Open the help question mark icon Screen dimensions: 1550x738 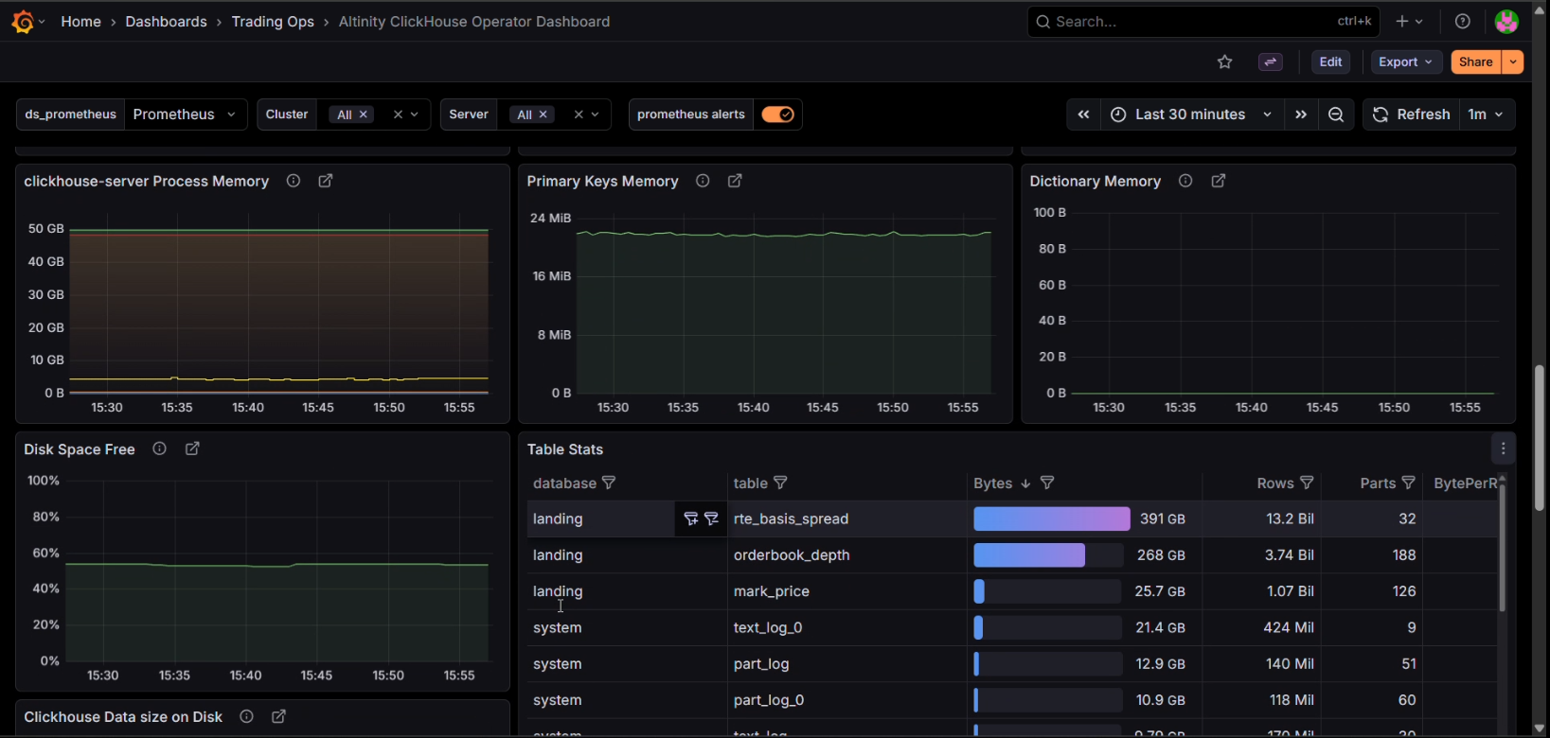(x=1463, y=22)
